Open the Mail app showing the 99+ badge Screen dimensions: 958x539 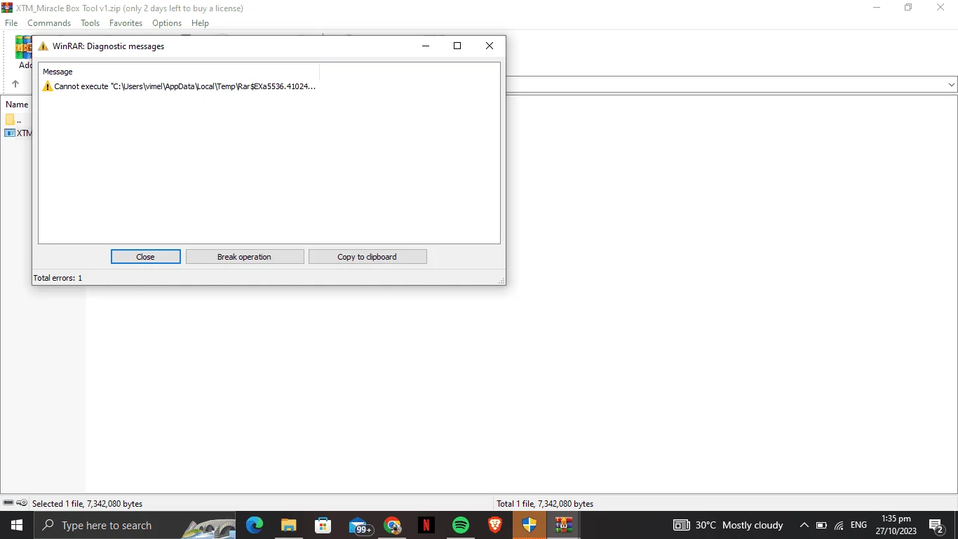coord(360,526)
